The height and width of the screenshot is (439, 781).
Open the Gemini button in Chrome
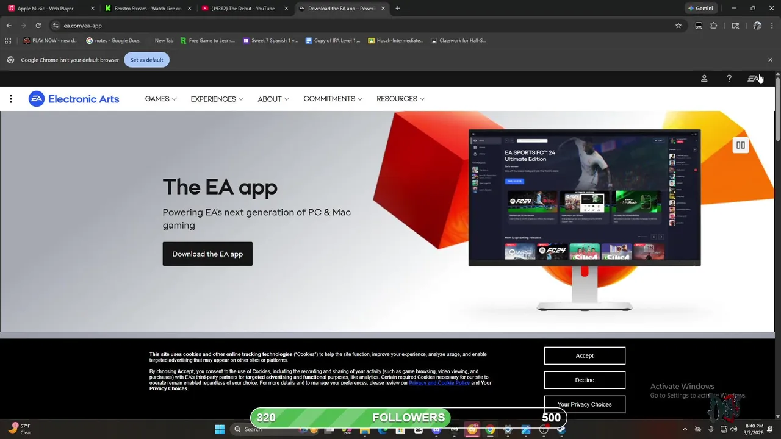(x=700, y=9)
